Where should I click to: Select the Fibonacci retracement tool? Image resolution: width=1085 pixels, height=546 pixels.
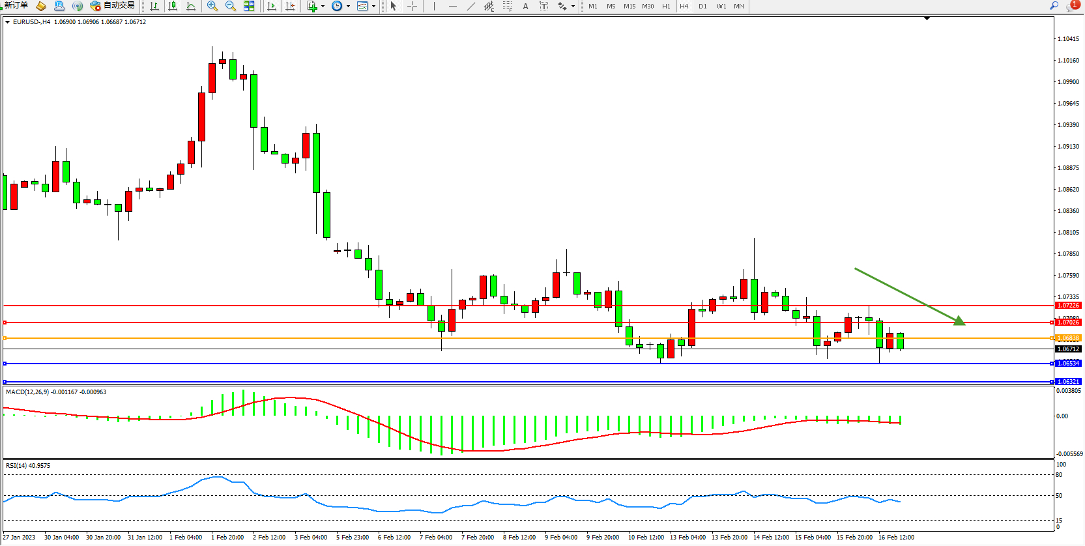point(507,6)
